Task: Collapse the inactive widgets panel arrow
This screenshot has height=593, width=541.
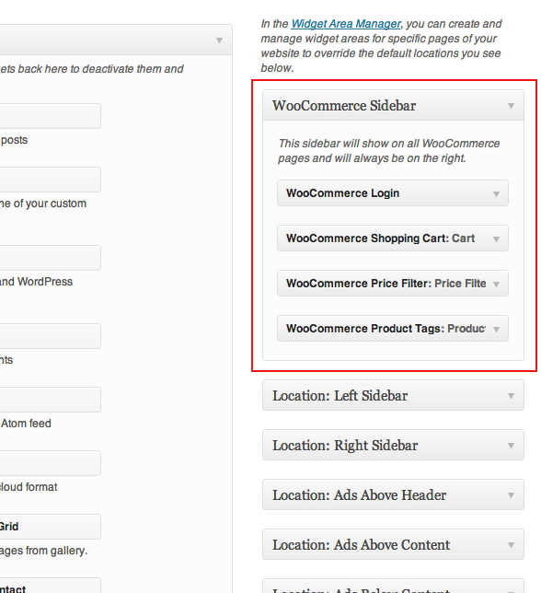Action: coord(219,41)
